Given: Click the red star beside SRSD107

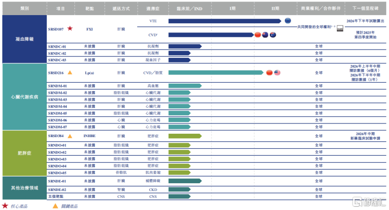Looking at the screenshot, I should pyautogui.click(x=70, y=29).
